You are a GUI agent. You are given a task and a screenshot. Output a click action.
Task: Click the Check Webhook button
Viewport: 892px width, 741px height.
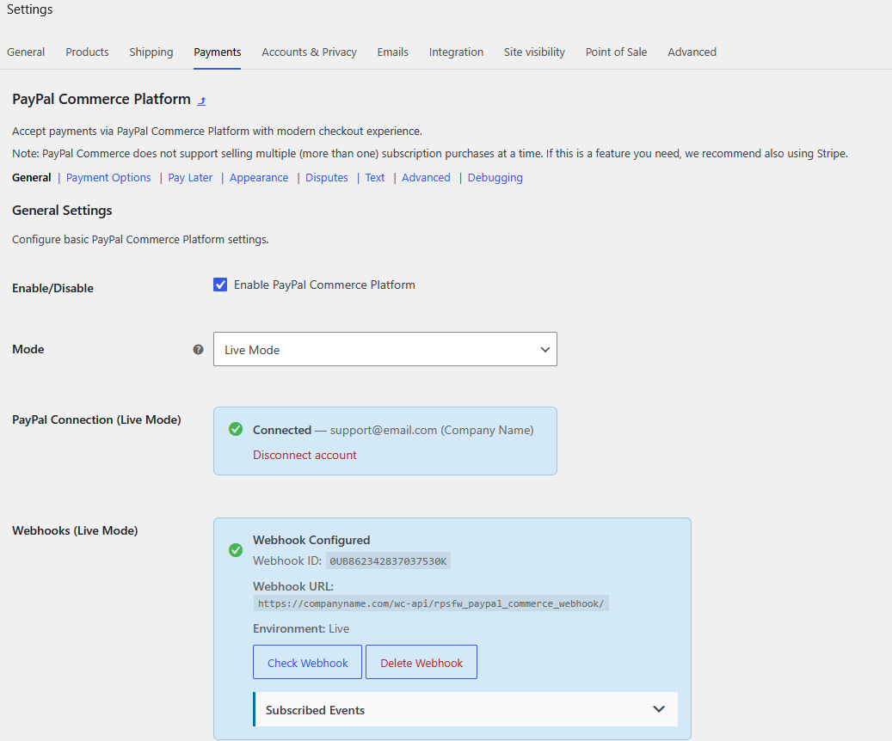pyautogui.click(x=307, y=662)
